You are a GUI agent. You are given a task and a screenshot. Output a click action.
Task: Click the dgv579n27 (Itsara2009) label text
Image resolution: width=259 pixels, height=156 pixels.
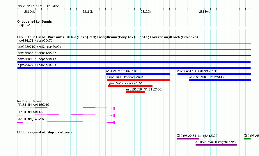coord(37,65)
